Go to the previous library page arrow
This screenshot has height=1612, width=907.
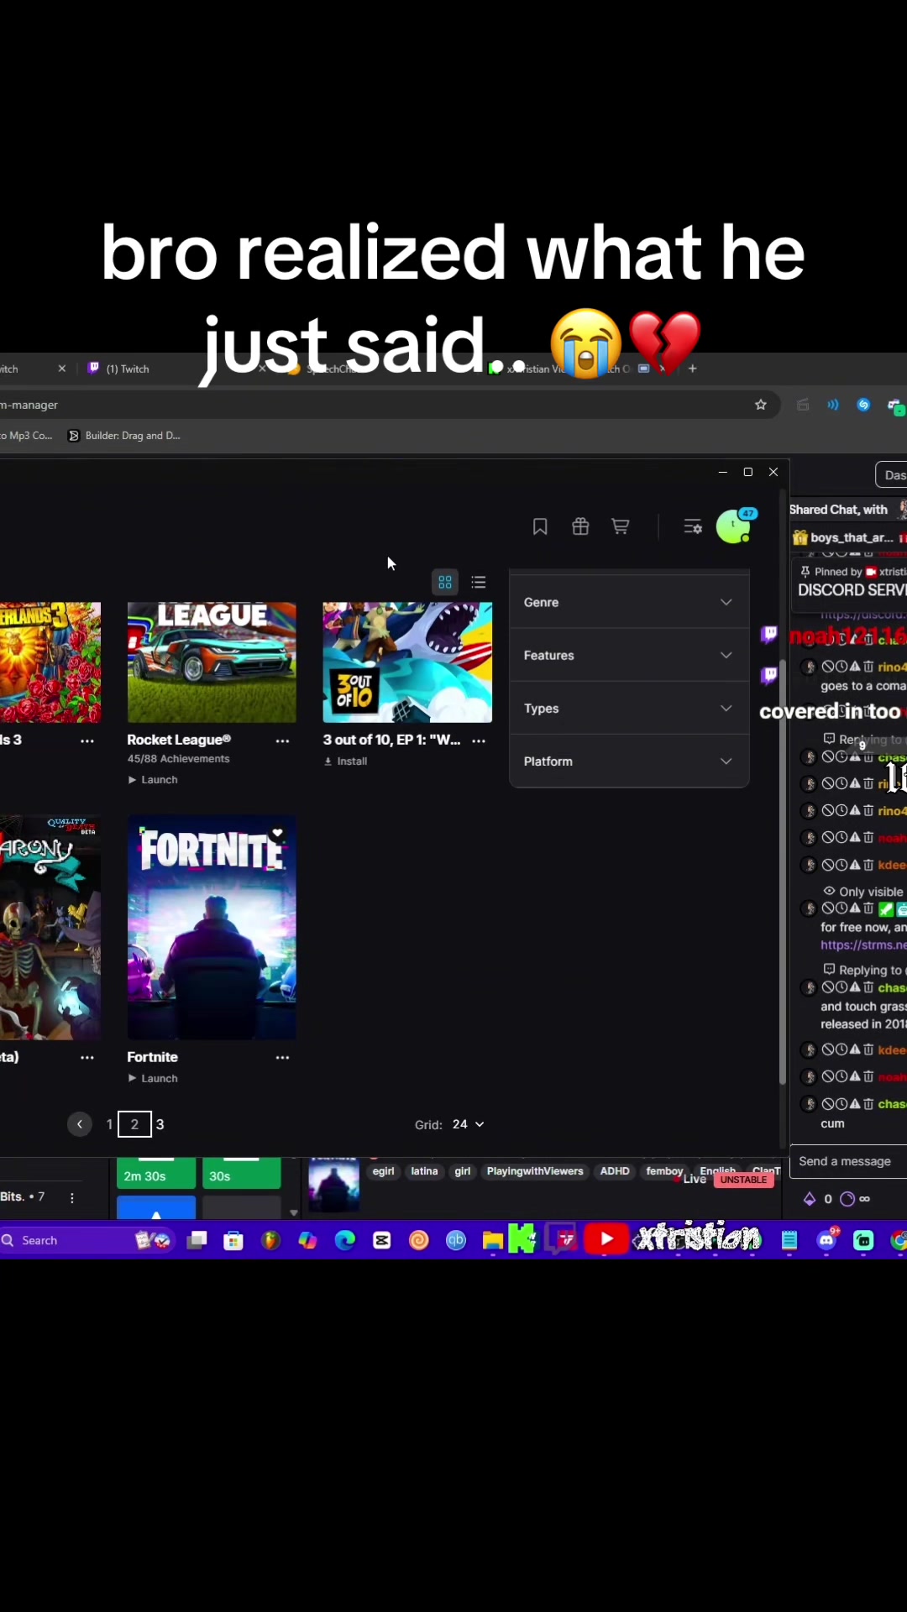(x=80, y=1124)
